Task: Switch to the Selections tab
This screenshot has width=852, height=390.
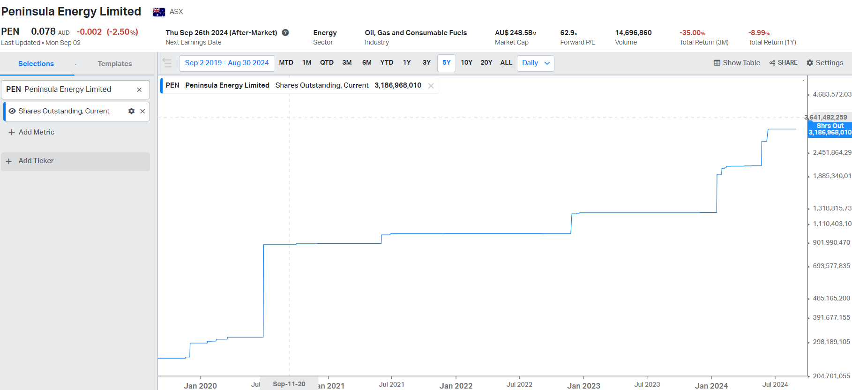Action: point(36,64)
